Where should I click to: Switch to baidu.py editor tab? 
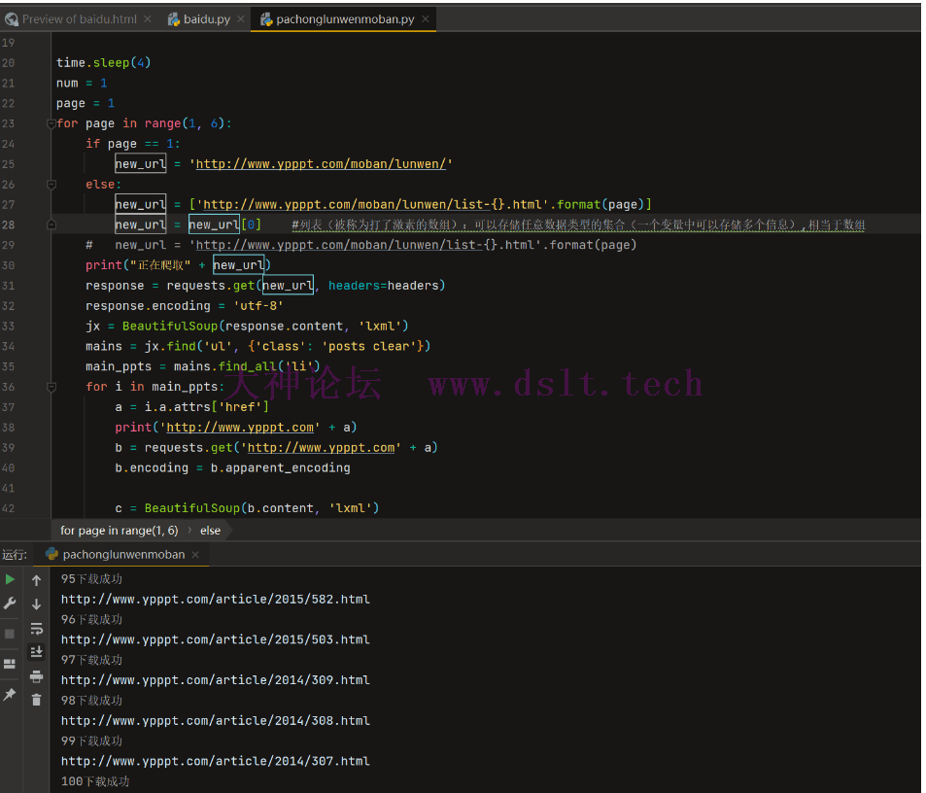pos(206,19)
